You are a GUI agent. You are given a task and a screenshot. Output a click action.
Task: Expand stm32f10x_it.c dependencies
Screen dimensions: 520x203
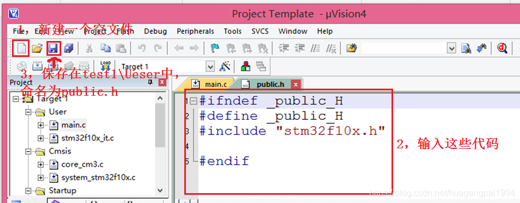pyautogui.click(x=41, y=138)
